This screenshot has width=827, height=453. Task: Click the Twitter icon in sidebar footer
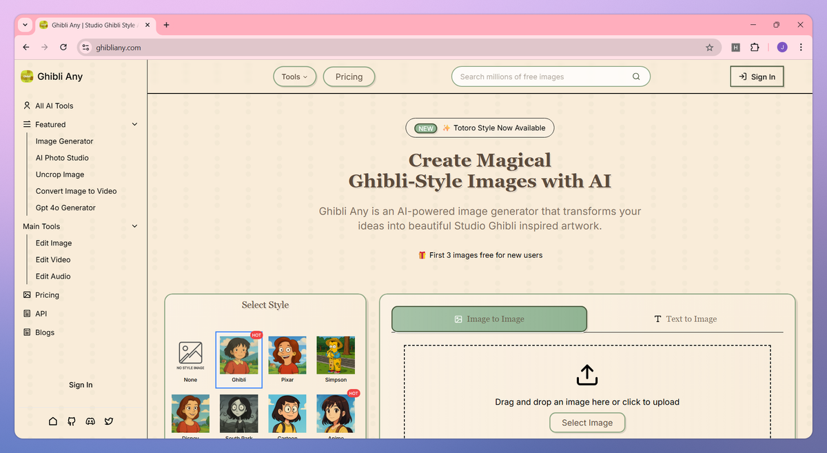pyautogui.click(x=109, y=421)
